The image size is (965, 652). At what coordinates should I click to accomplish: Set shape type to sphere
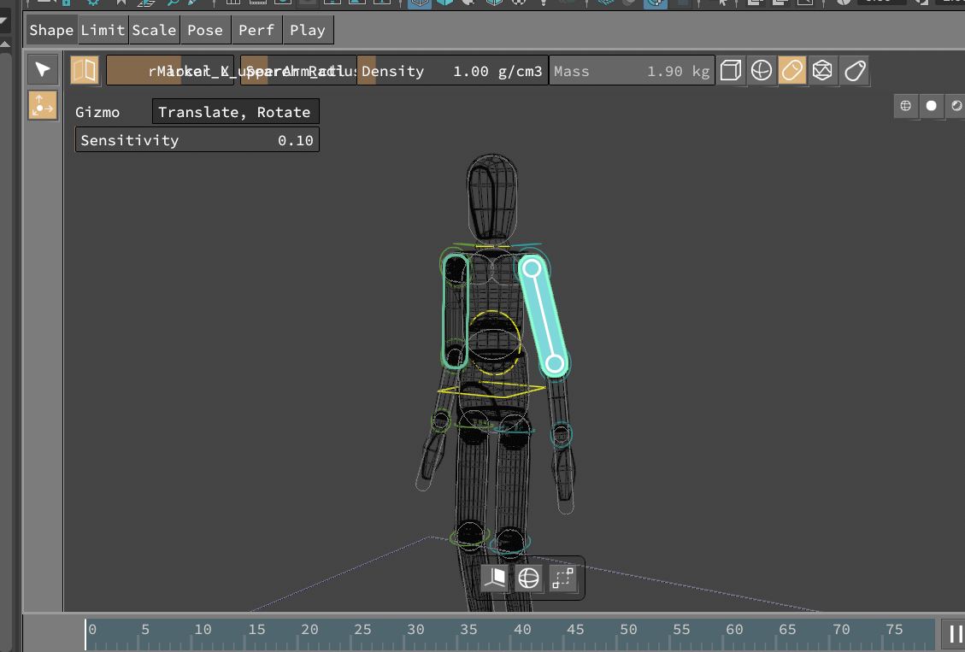[761, 71]
